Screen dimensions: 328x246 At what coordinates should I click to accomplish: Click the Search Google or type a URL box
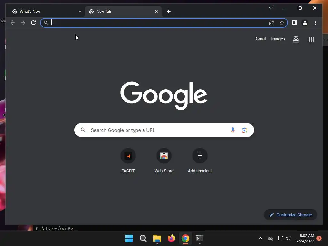pos(164,130)
